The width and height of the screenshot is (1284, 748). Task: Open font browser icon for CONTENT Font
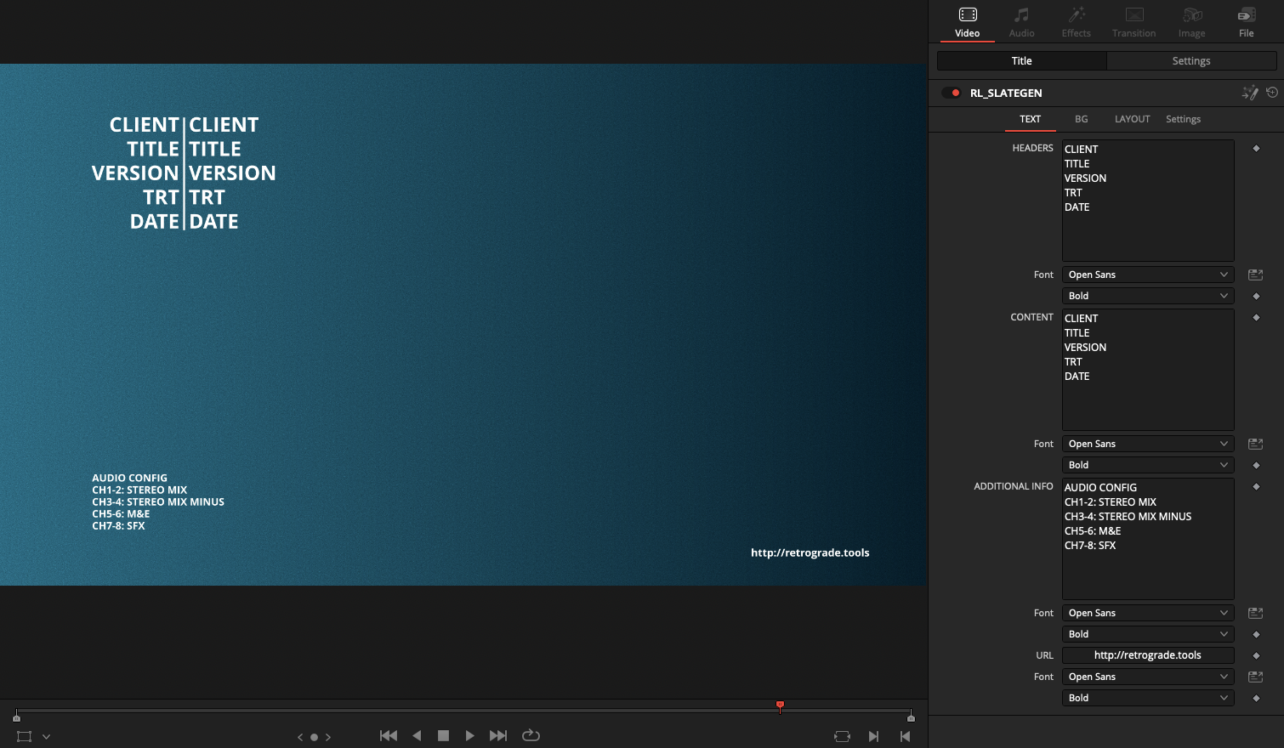point(1255,444)
